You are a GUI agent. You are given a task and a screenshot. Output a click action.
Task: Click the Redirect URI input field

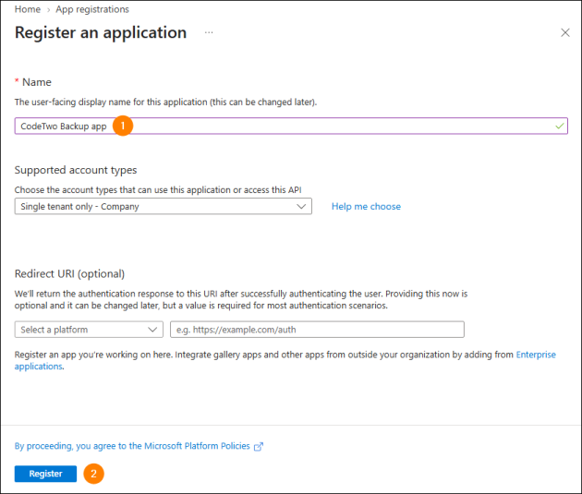tap(317, 330)
